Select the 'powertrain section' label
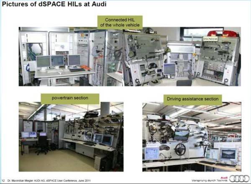This screenshot has height=184, width=251. tap(70, 98)
